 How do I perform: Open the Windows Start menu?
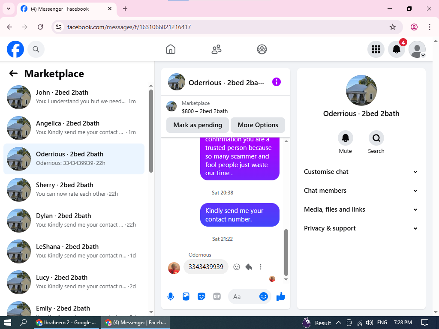(8, 323)
